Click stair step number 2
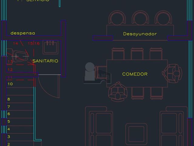Image resolution: width=194 pixels, height=146 pixels. click(9, 144)
